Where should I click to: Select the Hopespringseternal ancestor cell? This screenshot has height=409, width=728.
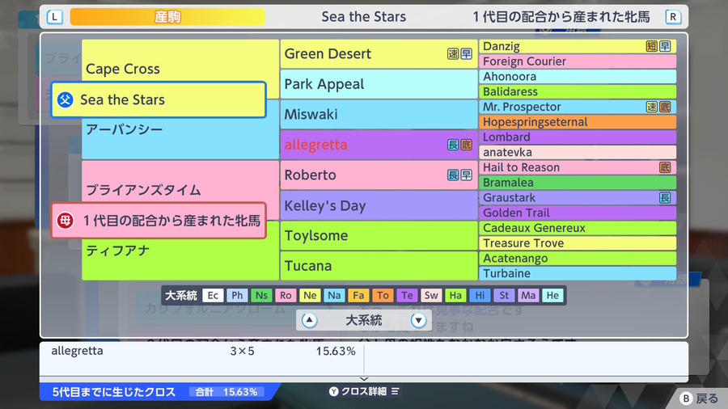(578, 122)
